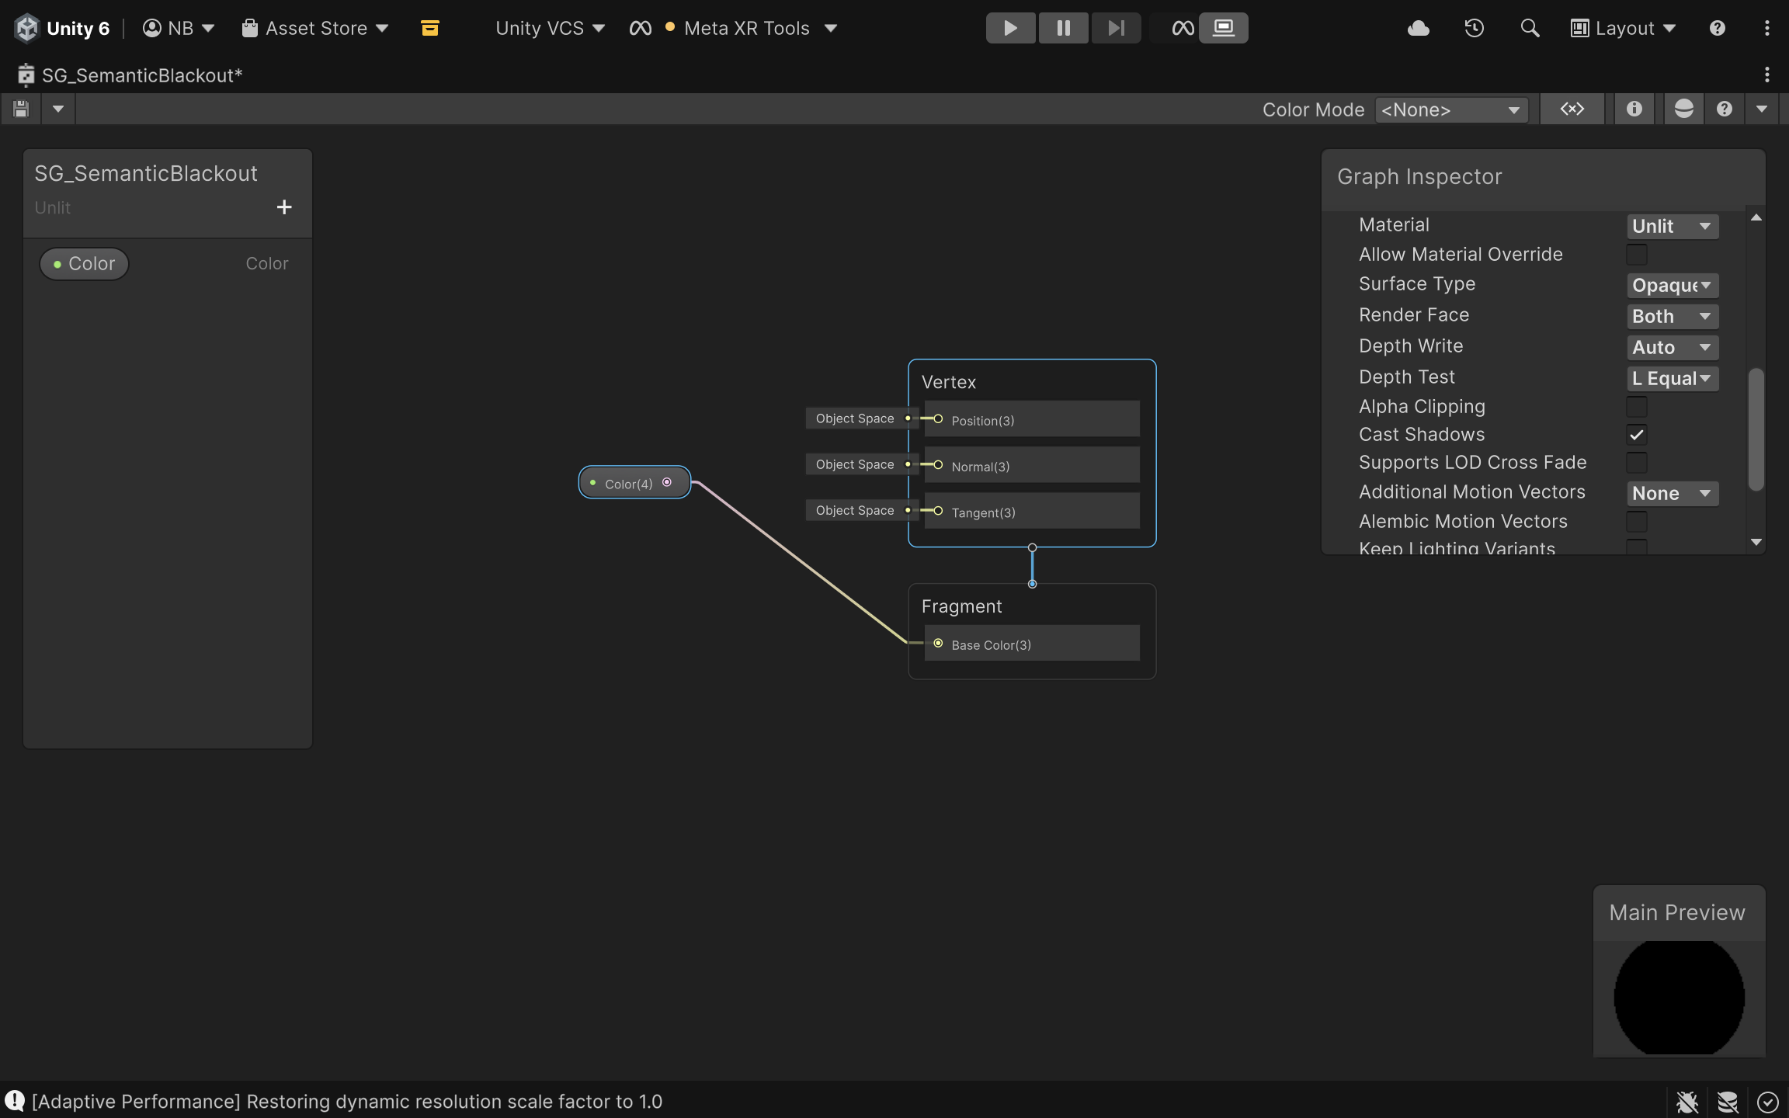Select the Color(4) property node
1789x1118 pixels.
[634, 483]
